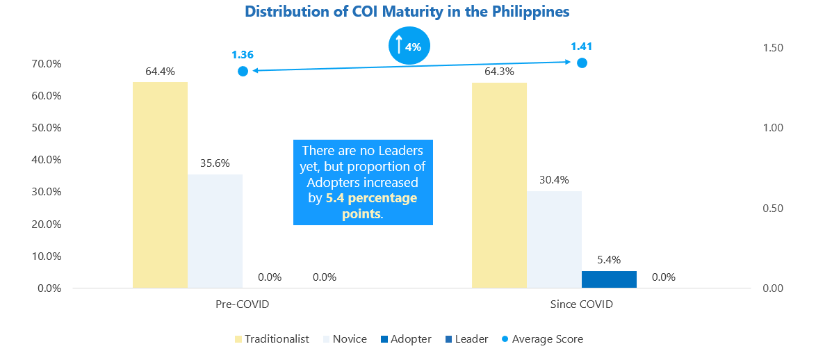Select the Pre-COVID average score dot
Image resolution: width=816 pixels, height=351 pixels.
tap(243, 71)
